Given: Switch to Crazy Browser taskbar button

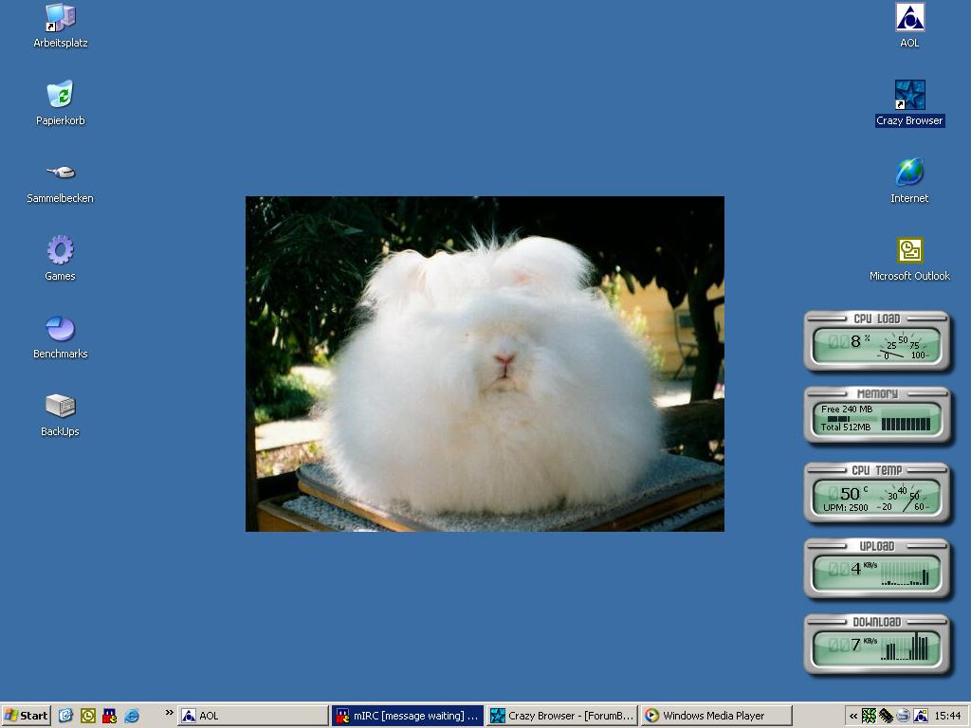Looking at the screenshot, I should 562,716.
